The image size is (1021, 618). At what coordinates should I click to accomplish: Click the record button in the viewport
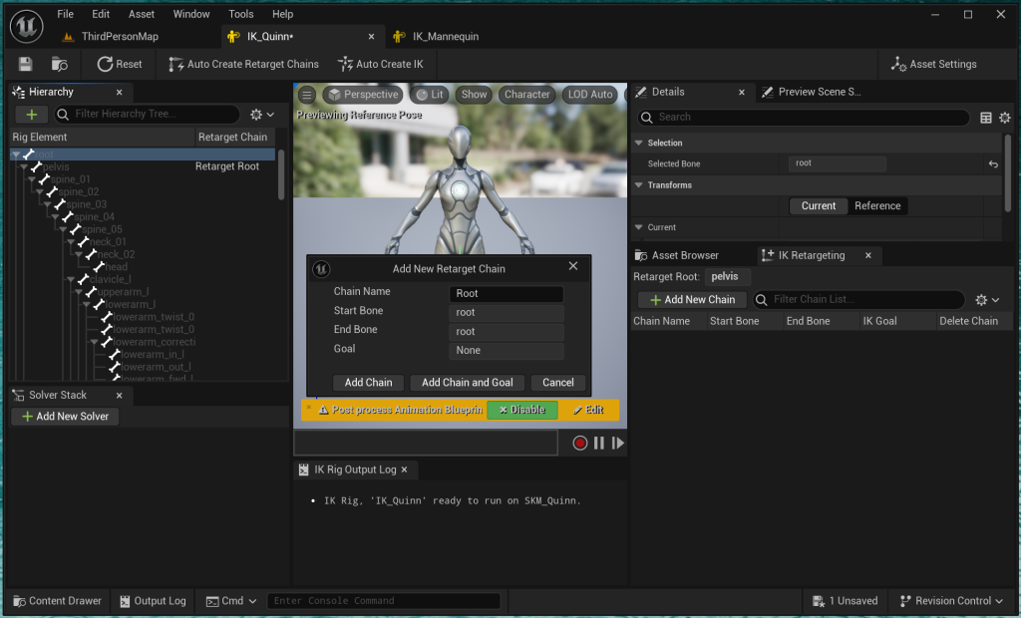(x=579, y=443)
